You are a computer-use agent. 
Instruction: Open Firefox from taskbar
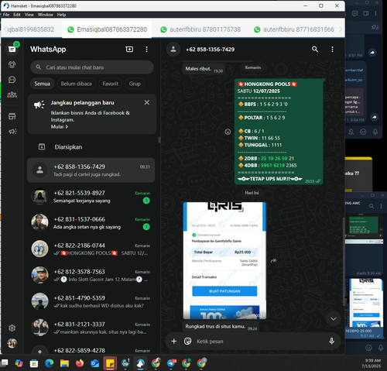[80, 363]
